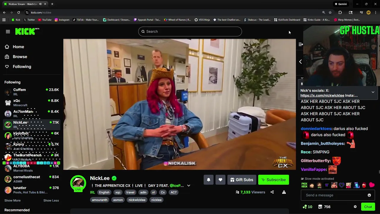Click Benjamin_buttholeyes username in chat
Viewport: 380px width, 214px height.
tap(322, 144)
